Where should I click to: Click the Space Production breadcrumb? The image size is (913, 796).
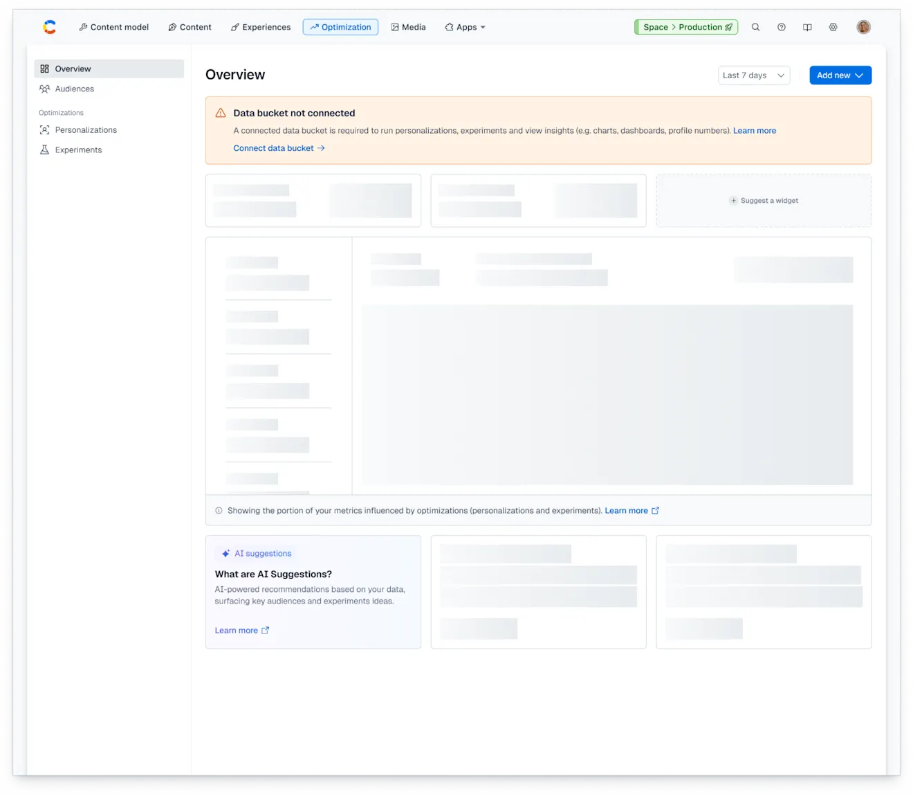(x=685, y=27)
